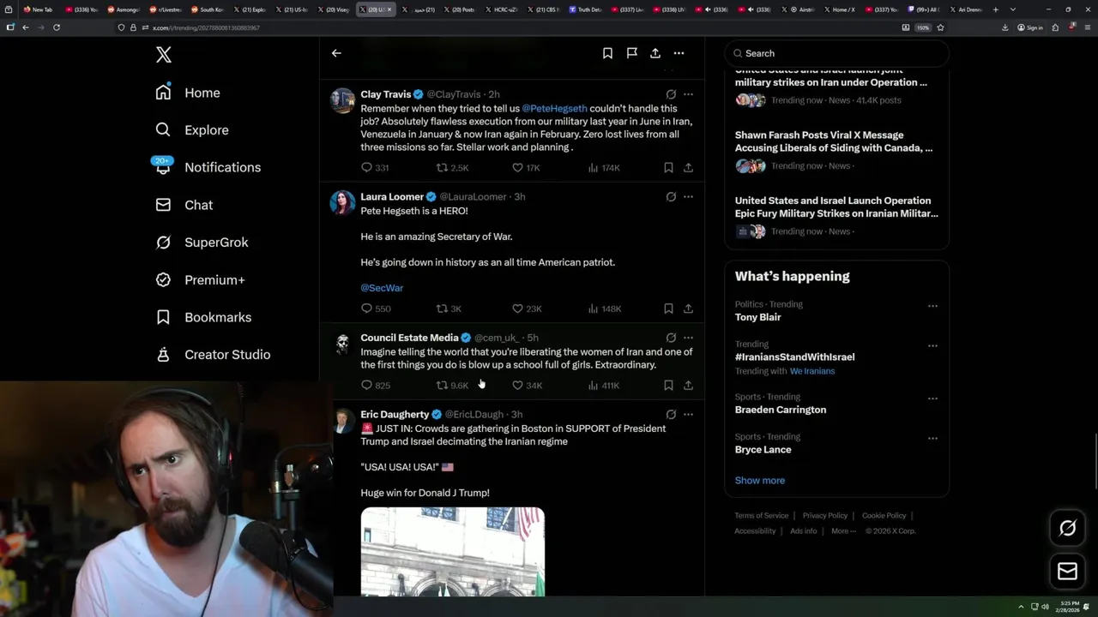This screenshot has width=1098, height=617.
Task: Open Bryce Lance trend
Action: click(x=763, y=449)
